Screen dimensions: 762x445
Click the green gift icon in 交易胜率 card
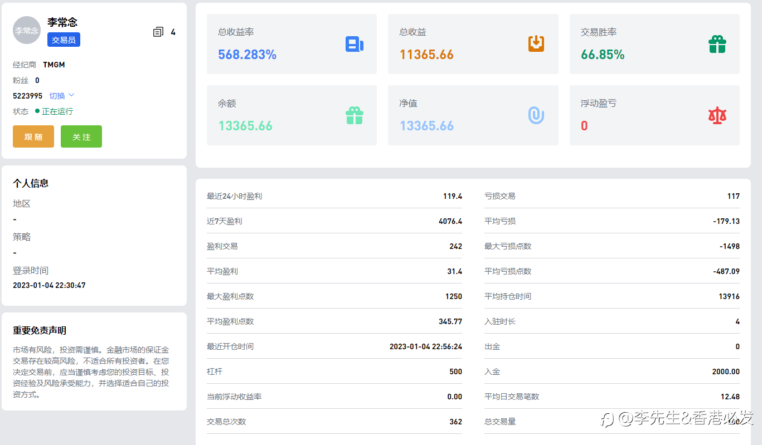[717, 45]
